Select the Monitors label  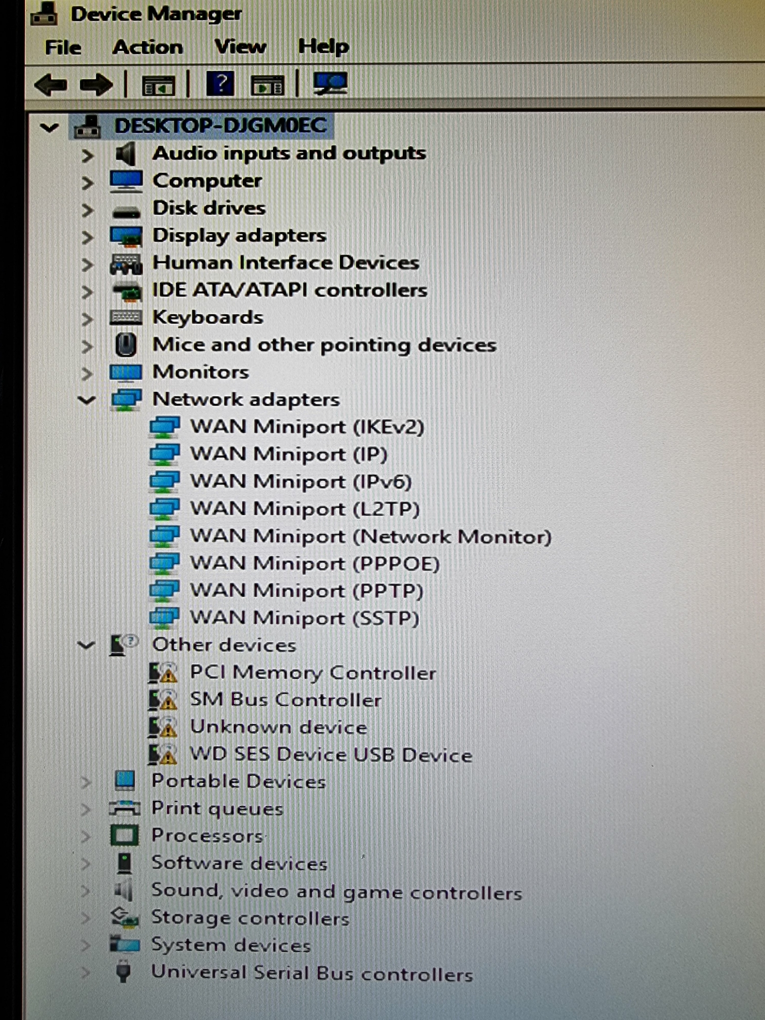pos(201,372)
